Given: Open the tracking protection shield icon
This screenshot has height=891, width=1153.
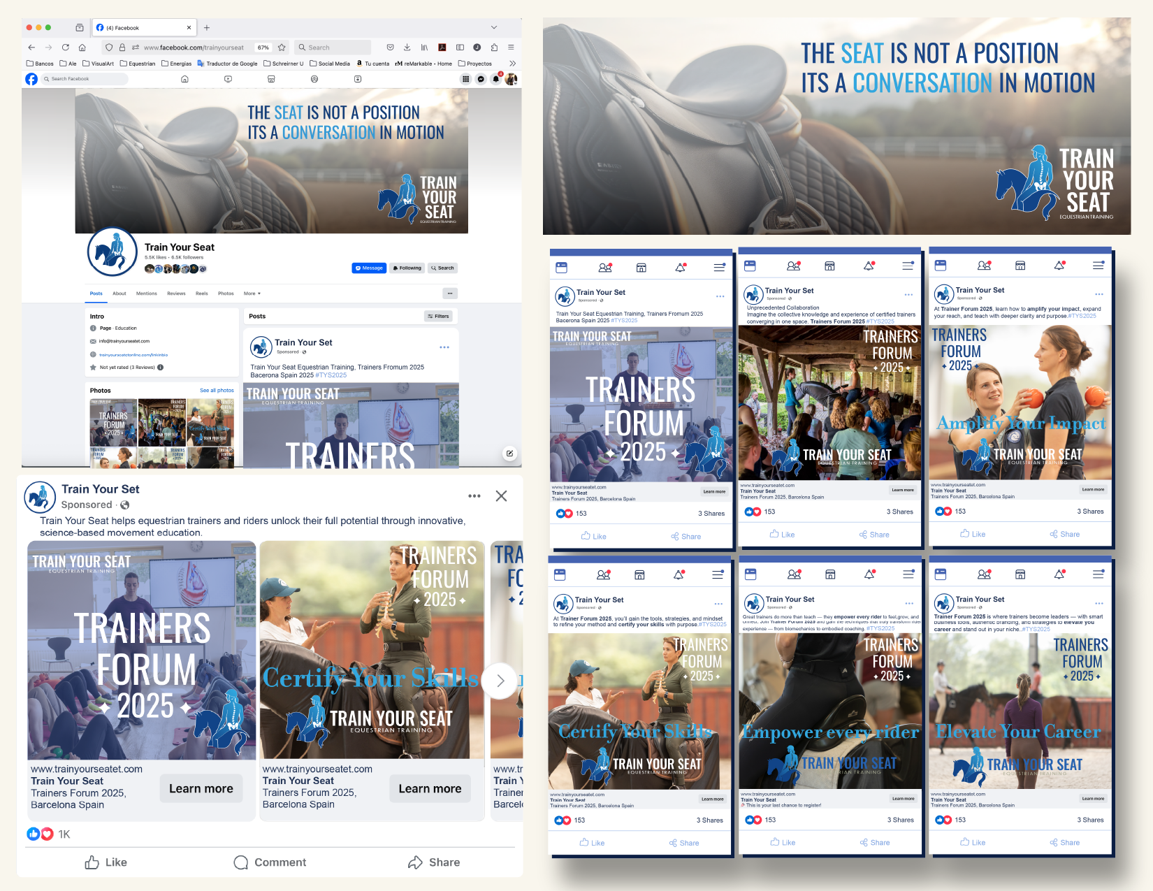Looking at the screenshot, I should point(109,48).
